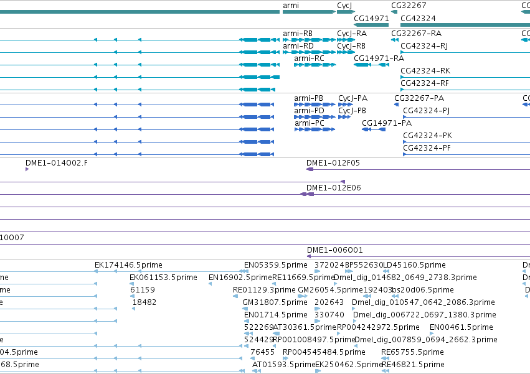Image resolution: width=530 pixels, height=374 pixels.
Task: Select EST AT01593.5prime
Action: (x=283, y=365)
